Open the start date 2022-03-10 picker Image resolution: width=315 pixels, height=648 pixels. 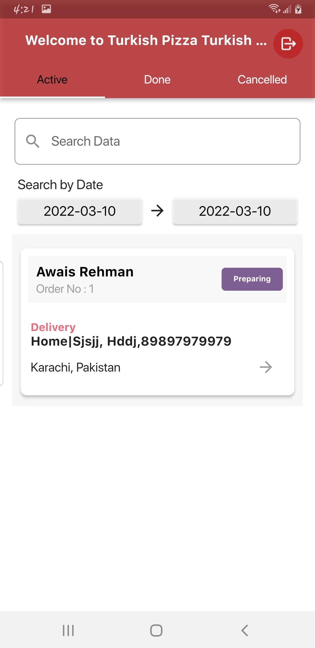point(80,211)
